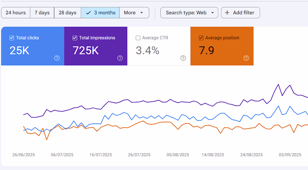
Task: Click the purple impressions peak on chart
Action: coord(278,84)
